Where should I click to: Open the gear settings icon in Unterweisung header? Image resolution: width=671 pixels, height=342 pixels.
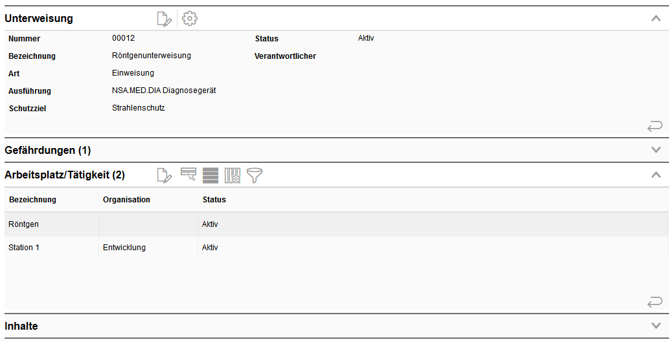190,18
